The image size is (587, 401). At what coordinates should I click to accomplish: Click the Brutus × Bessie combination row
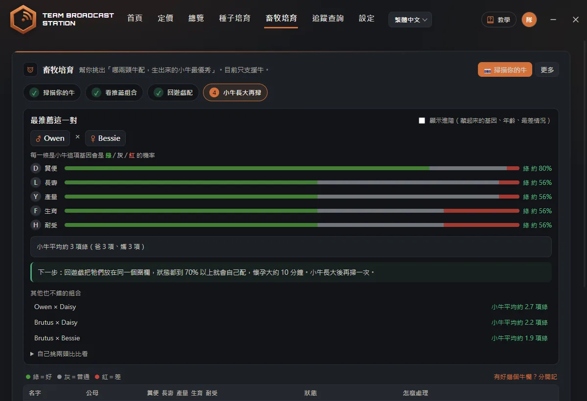291,338
